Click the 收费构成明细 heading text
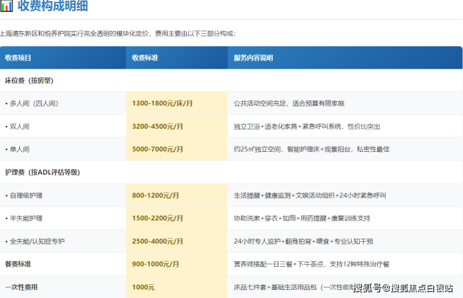The width and height of the screenshot is (463, 298). coord(53,7)
